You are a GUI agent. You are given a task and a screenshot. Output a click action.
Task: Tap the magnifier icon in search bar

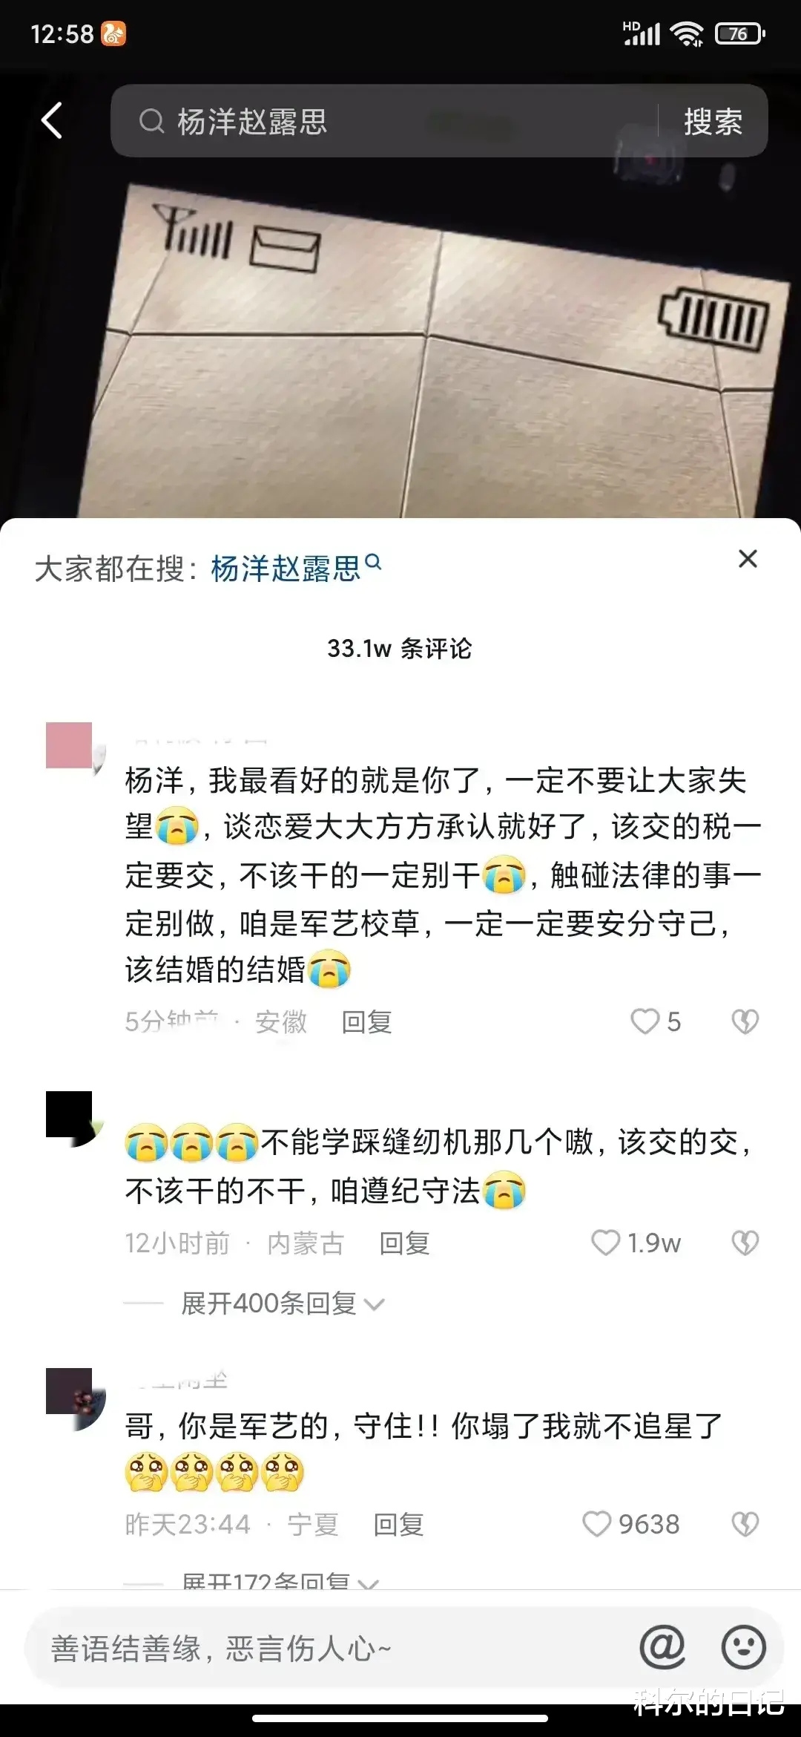pos(152,121)
